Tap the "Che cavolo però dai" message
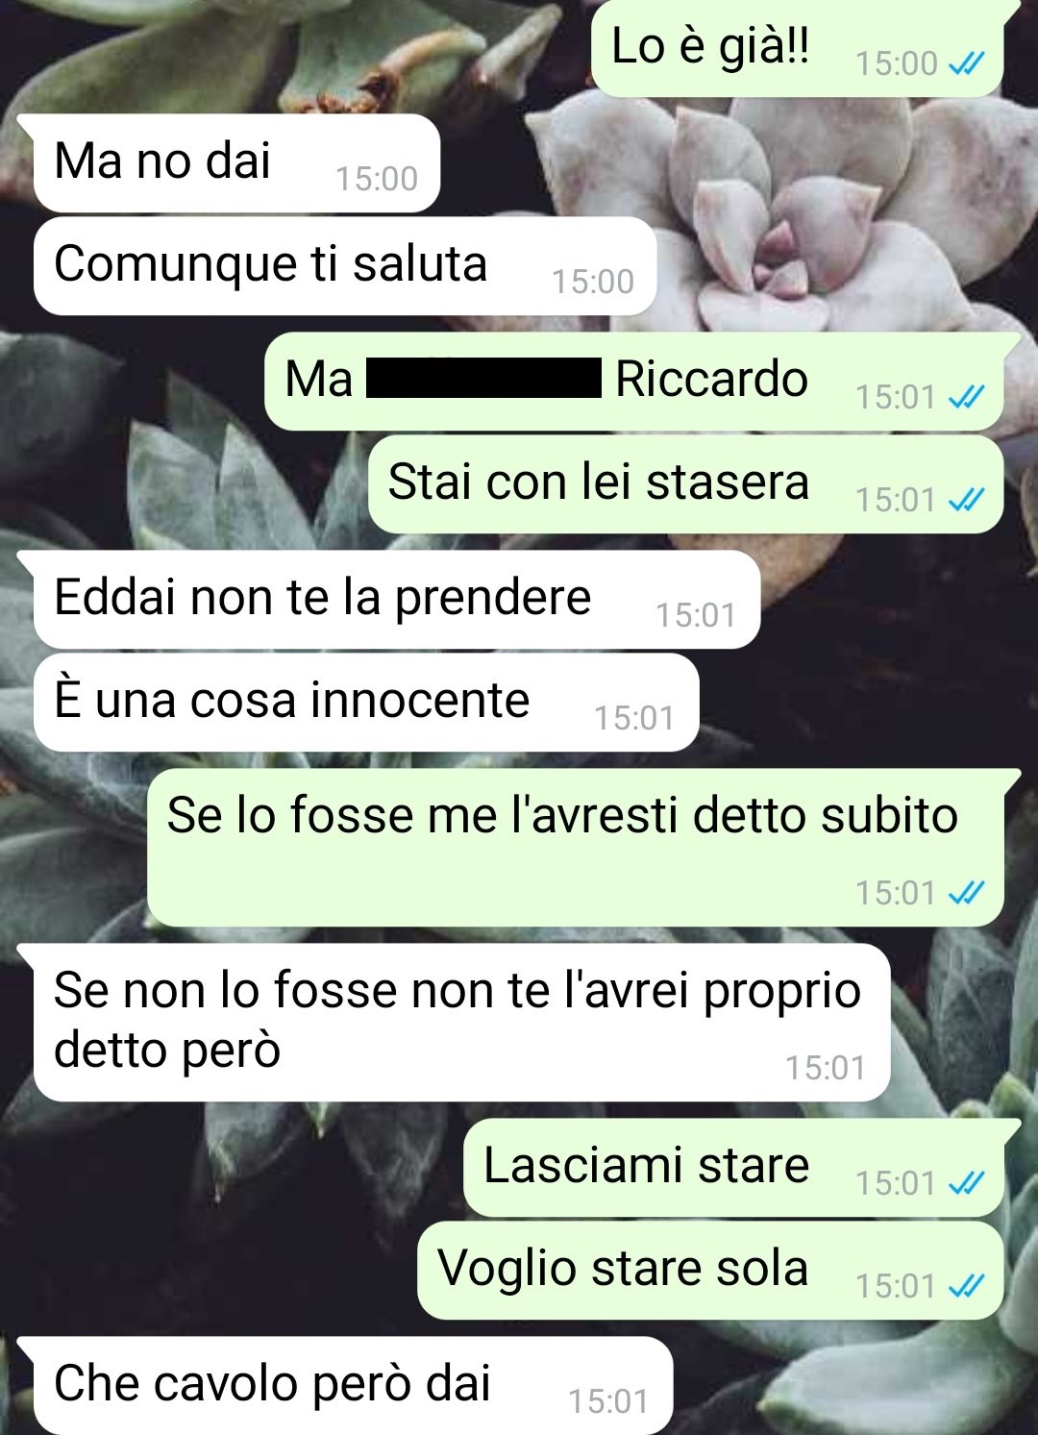Image resolution: width=1038 pixels, height=1435 pixels. pos(352,1385)
